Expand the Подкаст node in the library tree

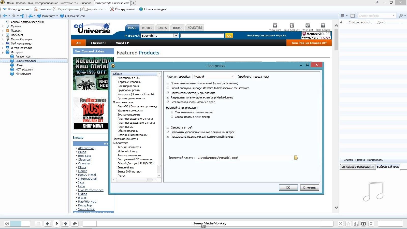point(3,31)
